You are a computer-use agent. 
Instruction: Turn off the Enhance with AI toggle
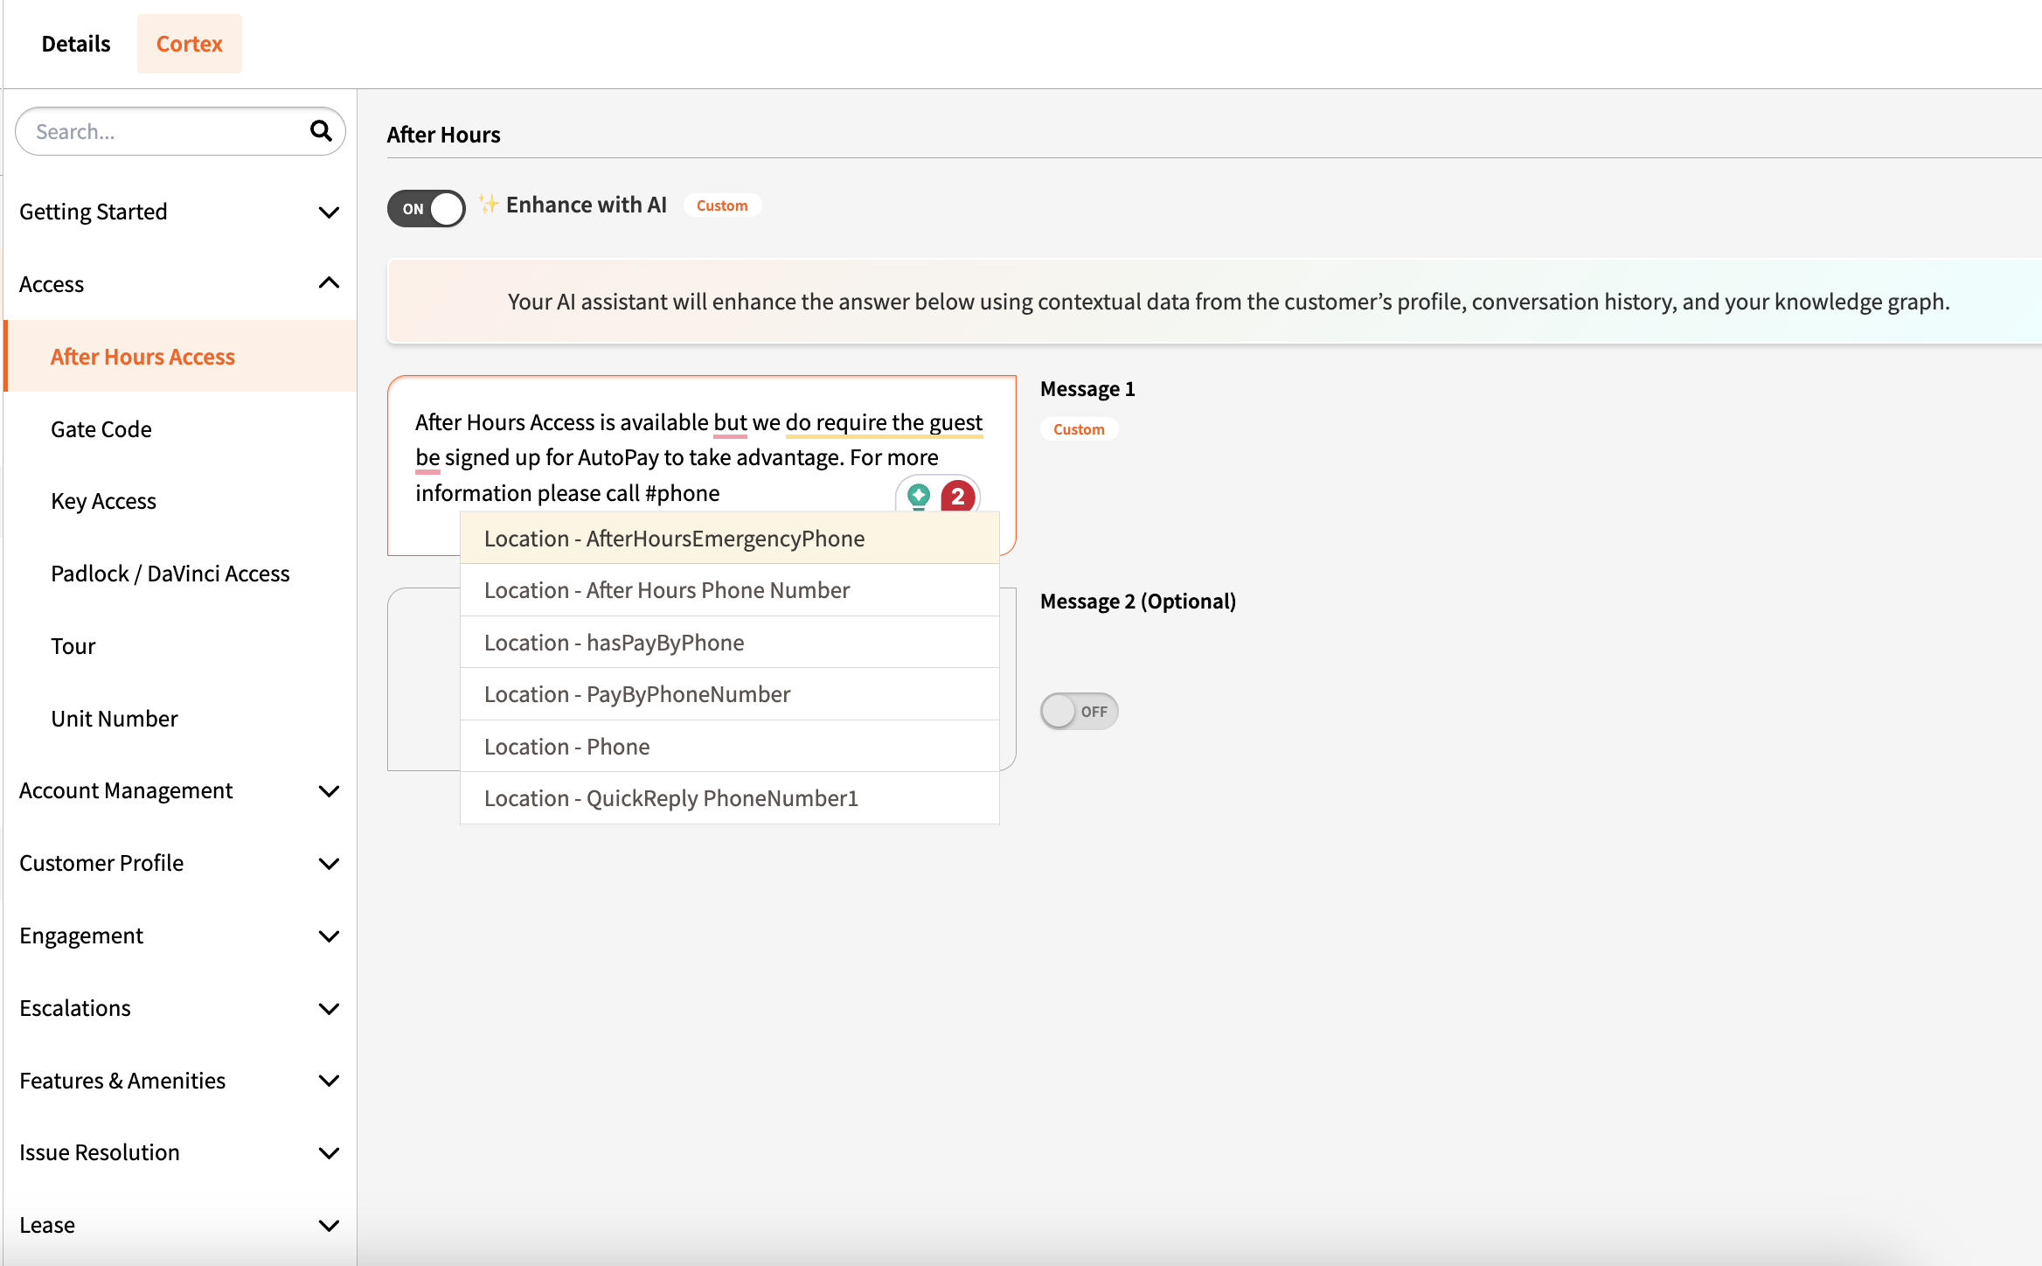pos(427,208)
